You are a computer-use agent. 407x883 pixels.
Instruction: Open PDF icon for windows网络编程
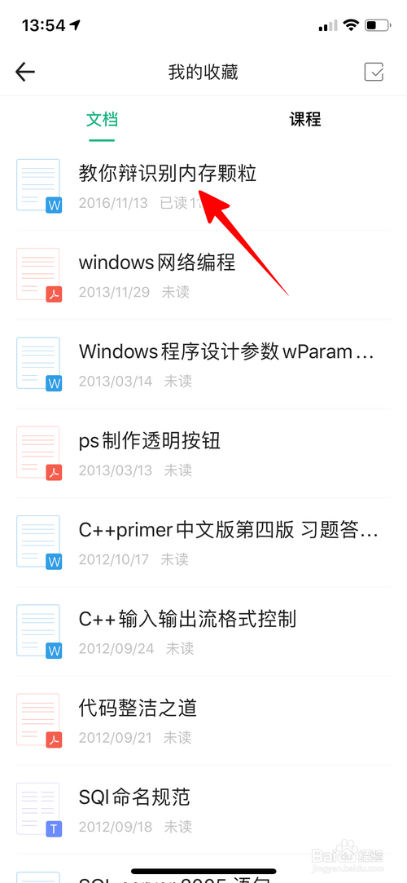(39, 275)
